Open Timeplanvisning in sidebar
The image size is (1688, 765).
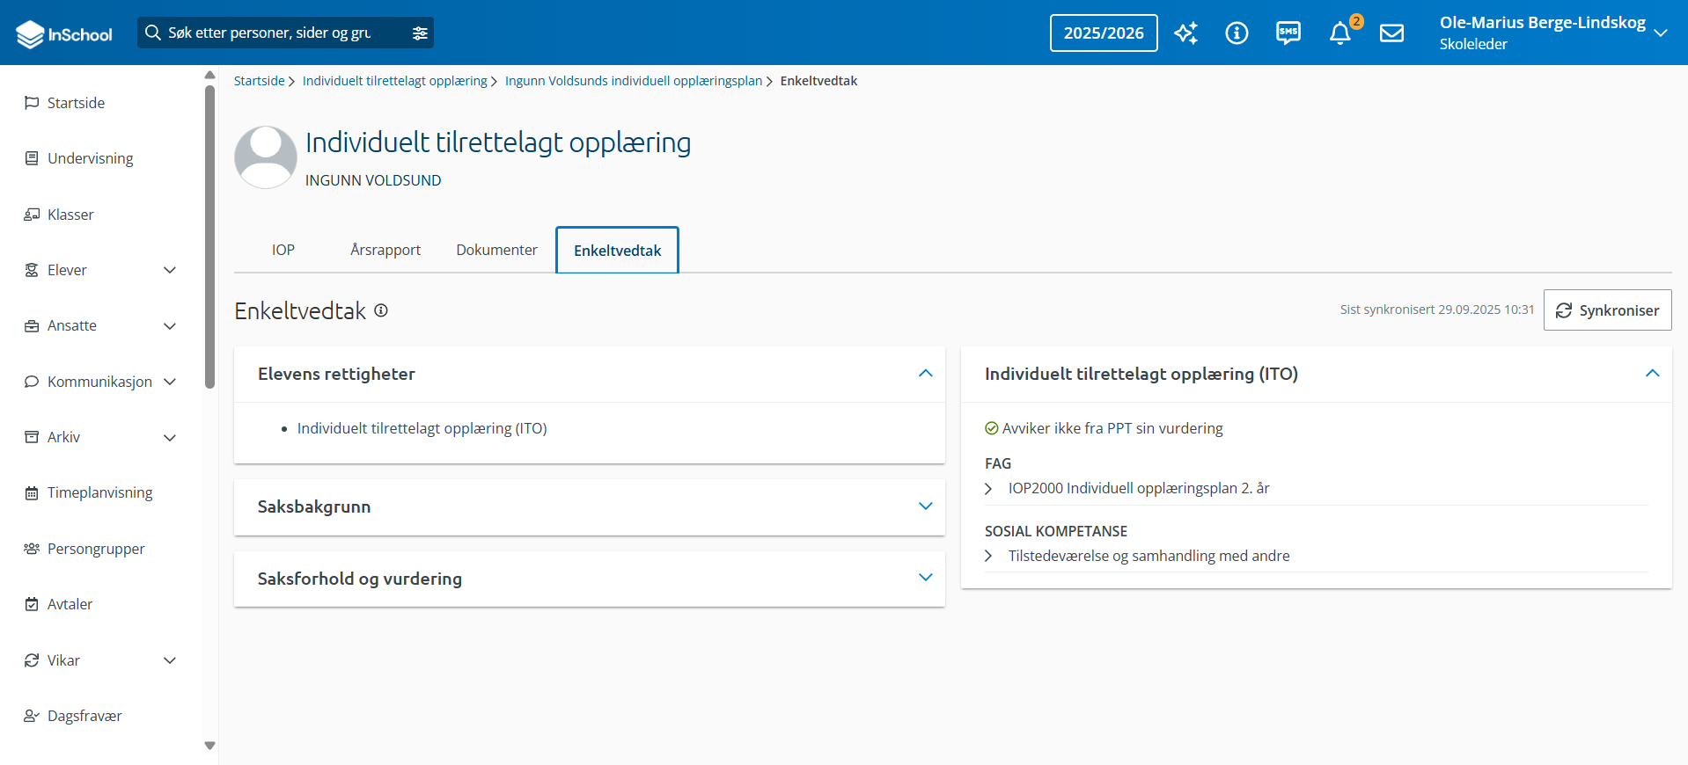[100, 492]
